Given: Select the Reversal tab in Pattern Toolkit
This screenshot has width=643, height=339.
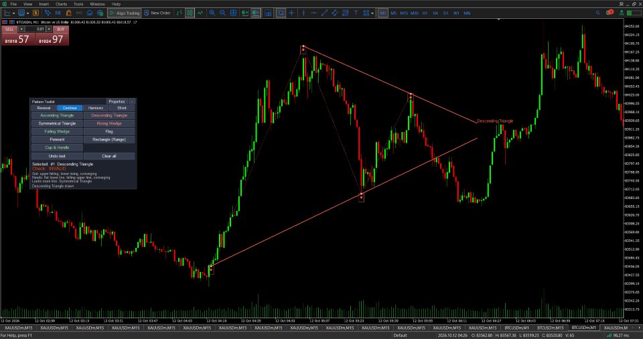Looking at the screenshot, I should click(x=44, y=108).
